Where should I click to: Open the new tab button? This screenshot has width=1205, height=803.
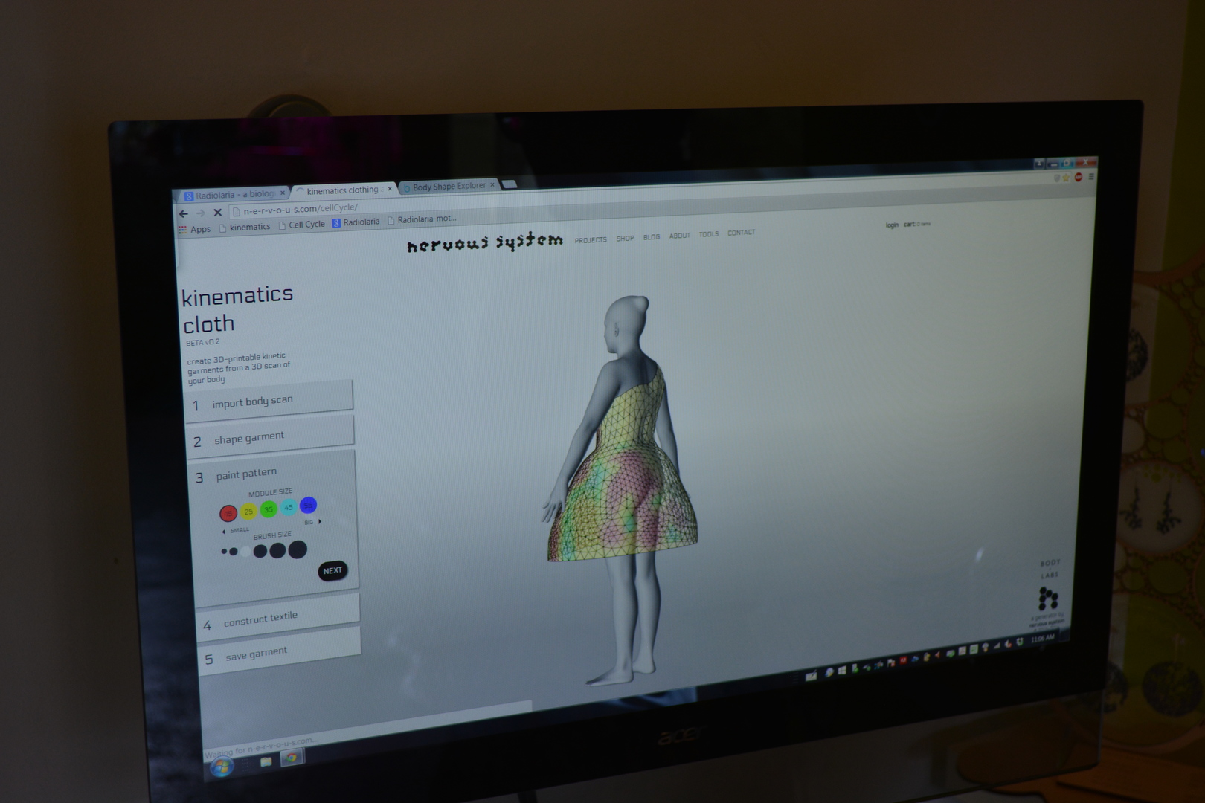[x=510, y=184]
